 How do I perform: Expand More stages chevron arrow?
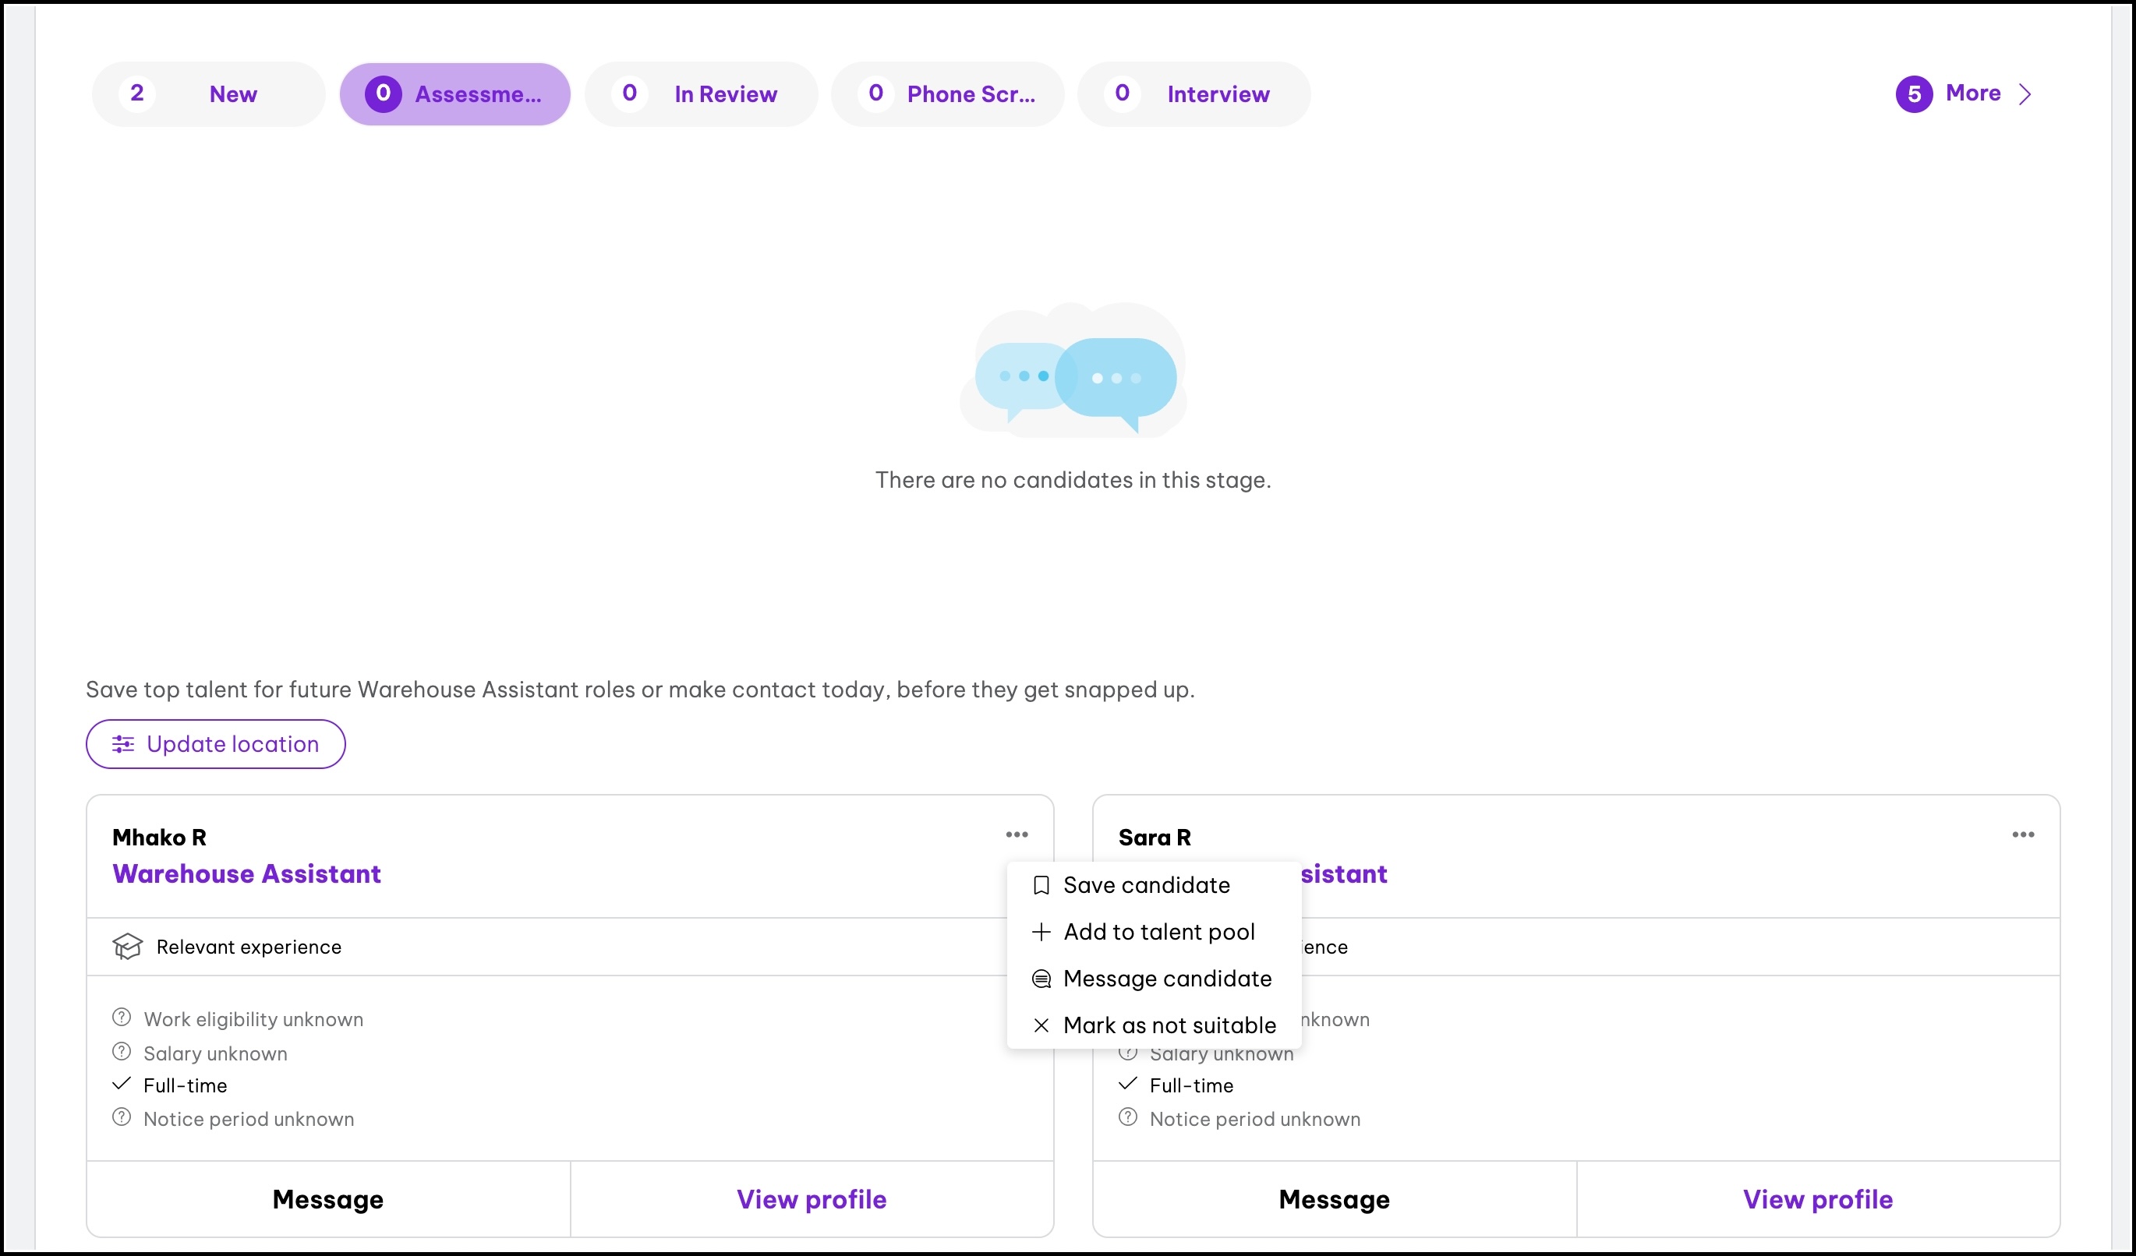[2024, 94]
